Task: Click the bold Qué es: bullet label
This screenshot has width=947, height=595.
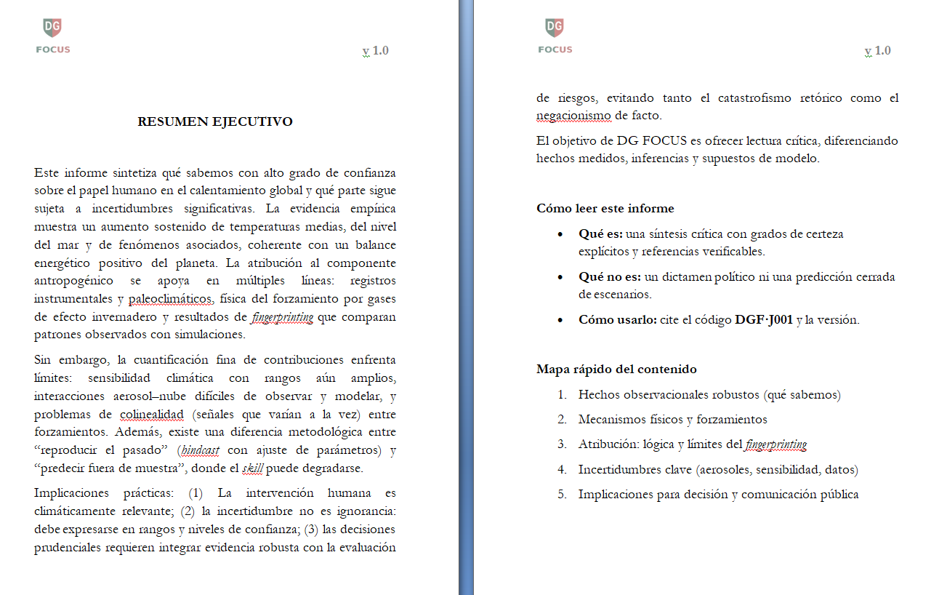Action: tap(600, 234)
